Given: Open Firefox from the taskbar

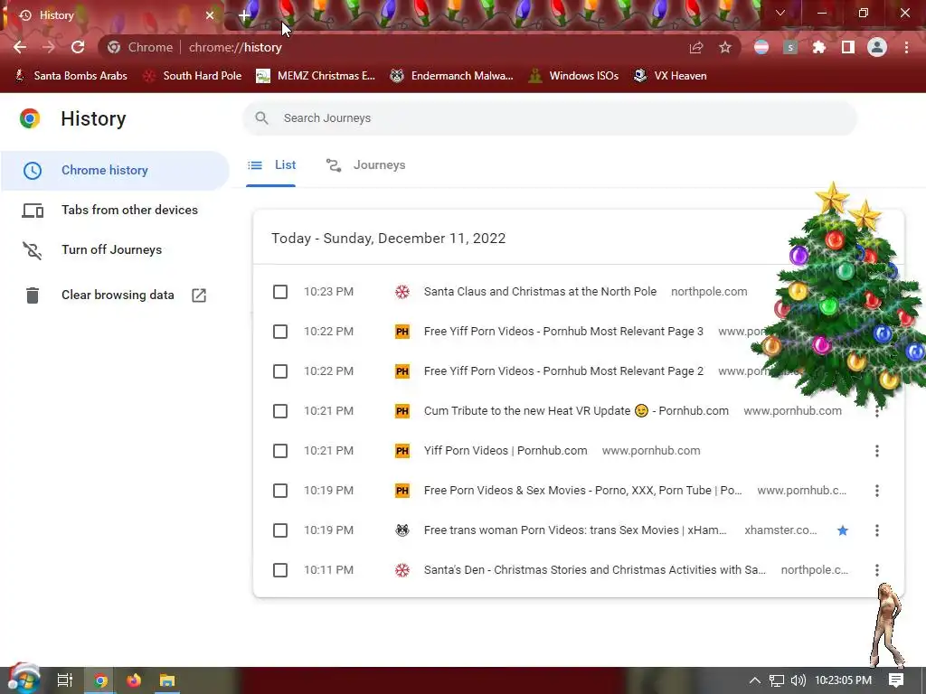Looking at the screenshot, I should (x=134, y=680).
